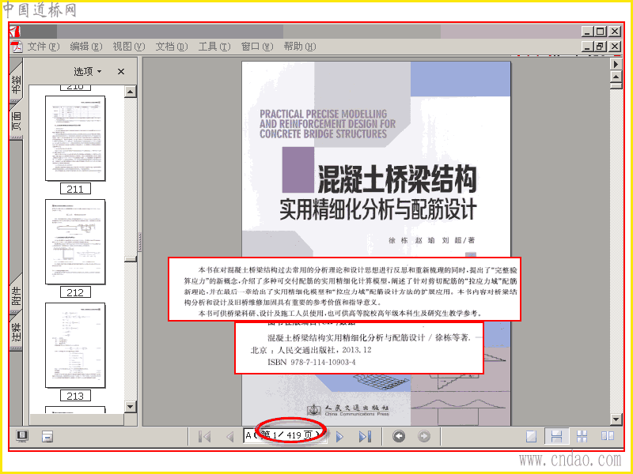
Task: Go forward to next view
Action: (x=424, y=436)
